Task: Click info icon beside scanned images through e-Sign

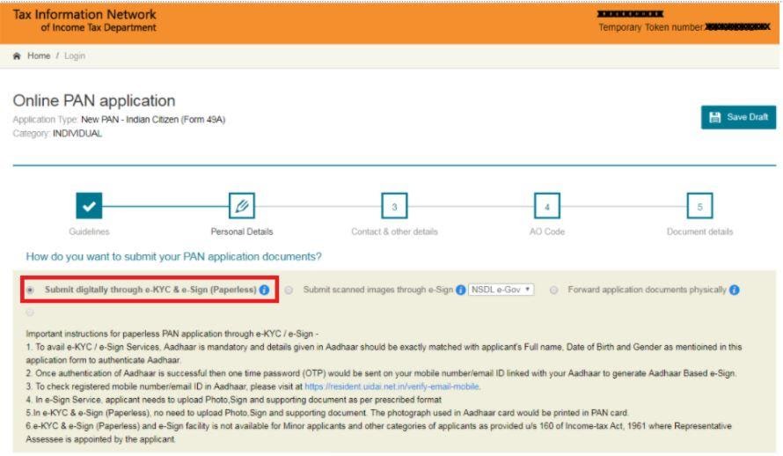Action: tap(461, 290)
